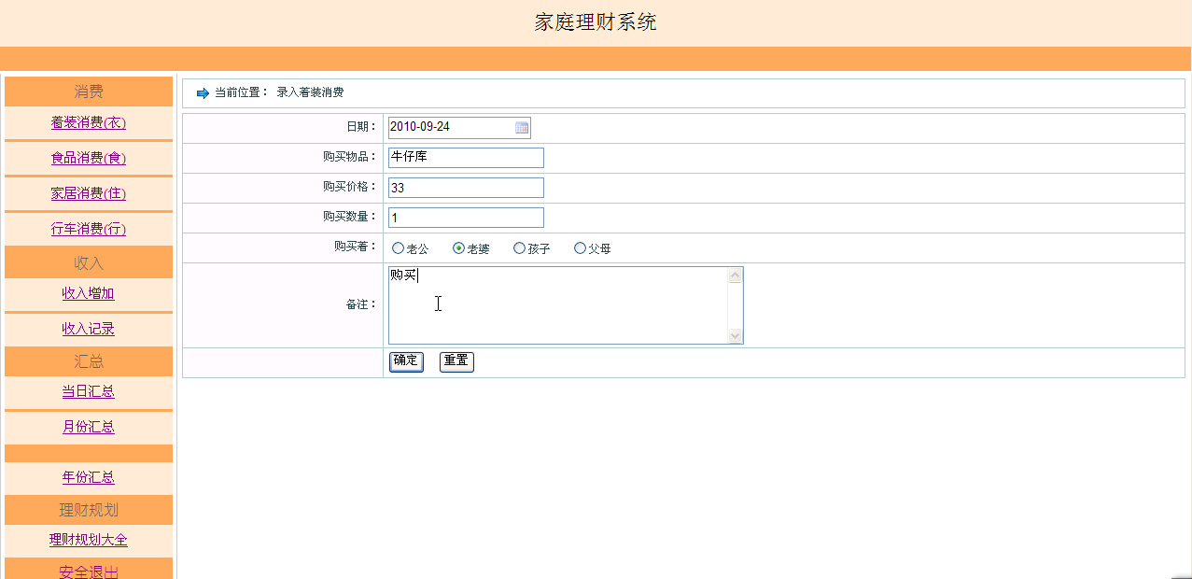Open the 月份汇总 summary
The width and height of the screenshot is (1192, 579).
point(89,427)
